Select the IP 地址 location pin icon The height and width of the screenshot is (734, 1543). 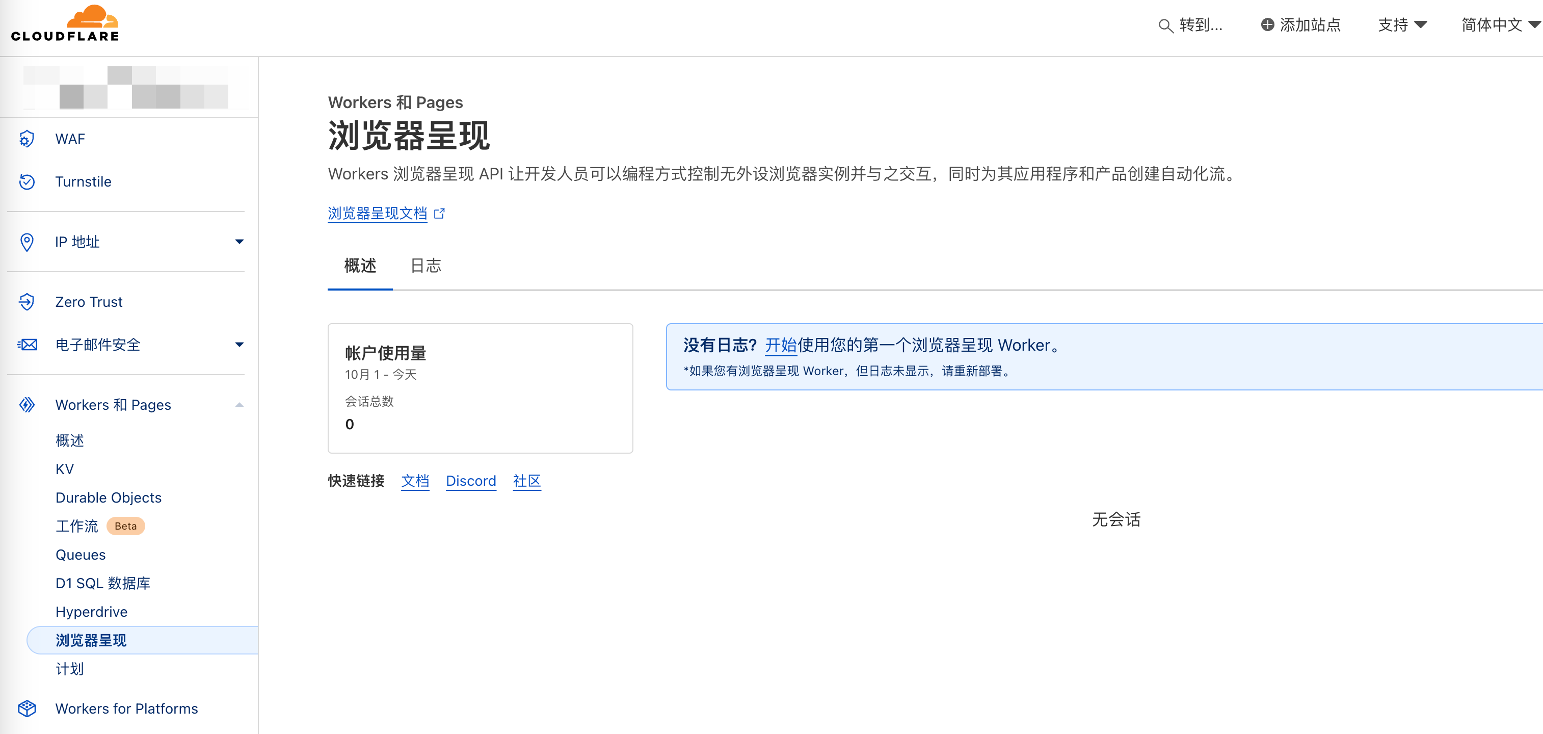(27, 242)
